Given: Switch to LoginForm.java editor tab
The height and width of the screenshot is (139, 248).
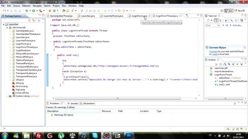Looking at the screenshot, I should coord(139,16).
